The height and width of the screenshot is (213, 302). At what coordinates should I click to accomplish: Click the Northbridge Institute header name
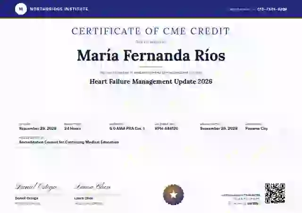(x=59, y=9)
